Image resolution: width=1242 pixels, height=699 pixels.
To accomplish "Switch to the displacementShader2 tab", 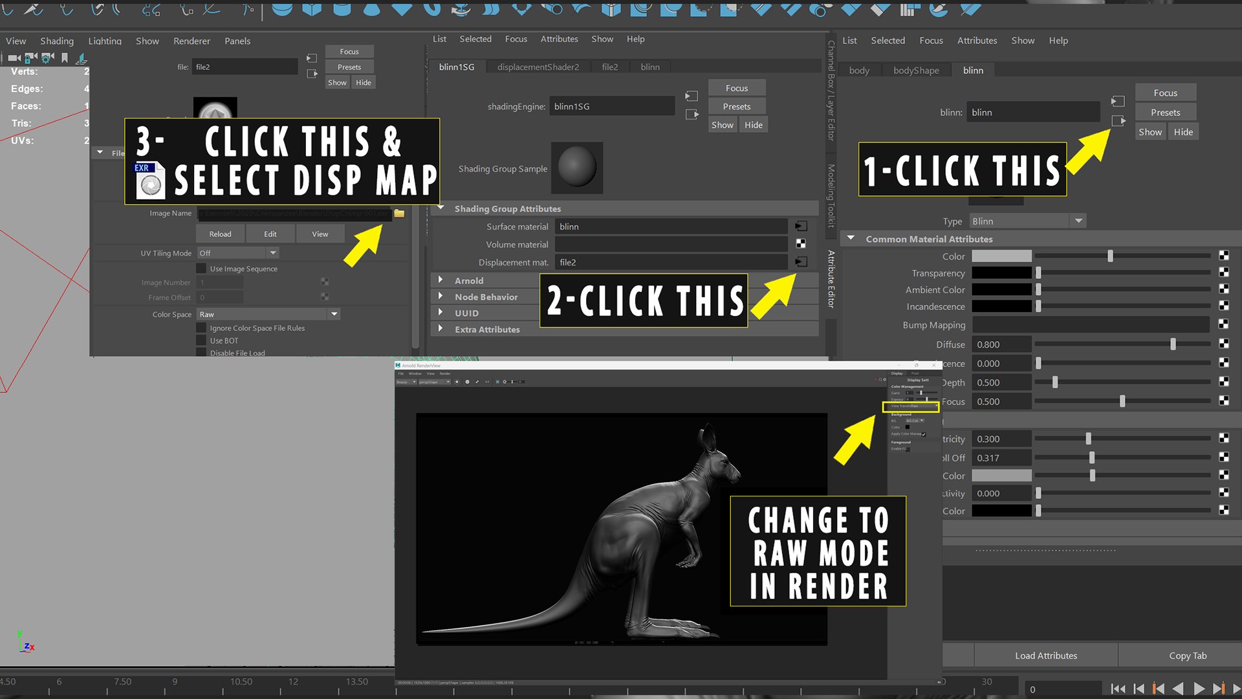I will 538,67.
